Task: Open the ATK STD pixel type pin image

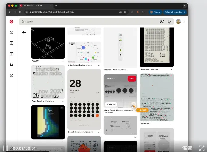Action: tap(84, 144)
